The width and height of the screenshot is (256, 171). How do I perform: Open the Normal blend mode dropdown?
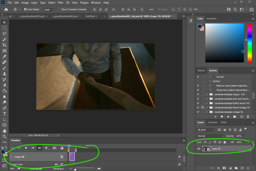pos(210,136)
